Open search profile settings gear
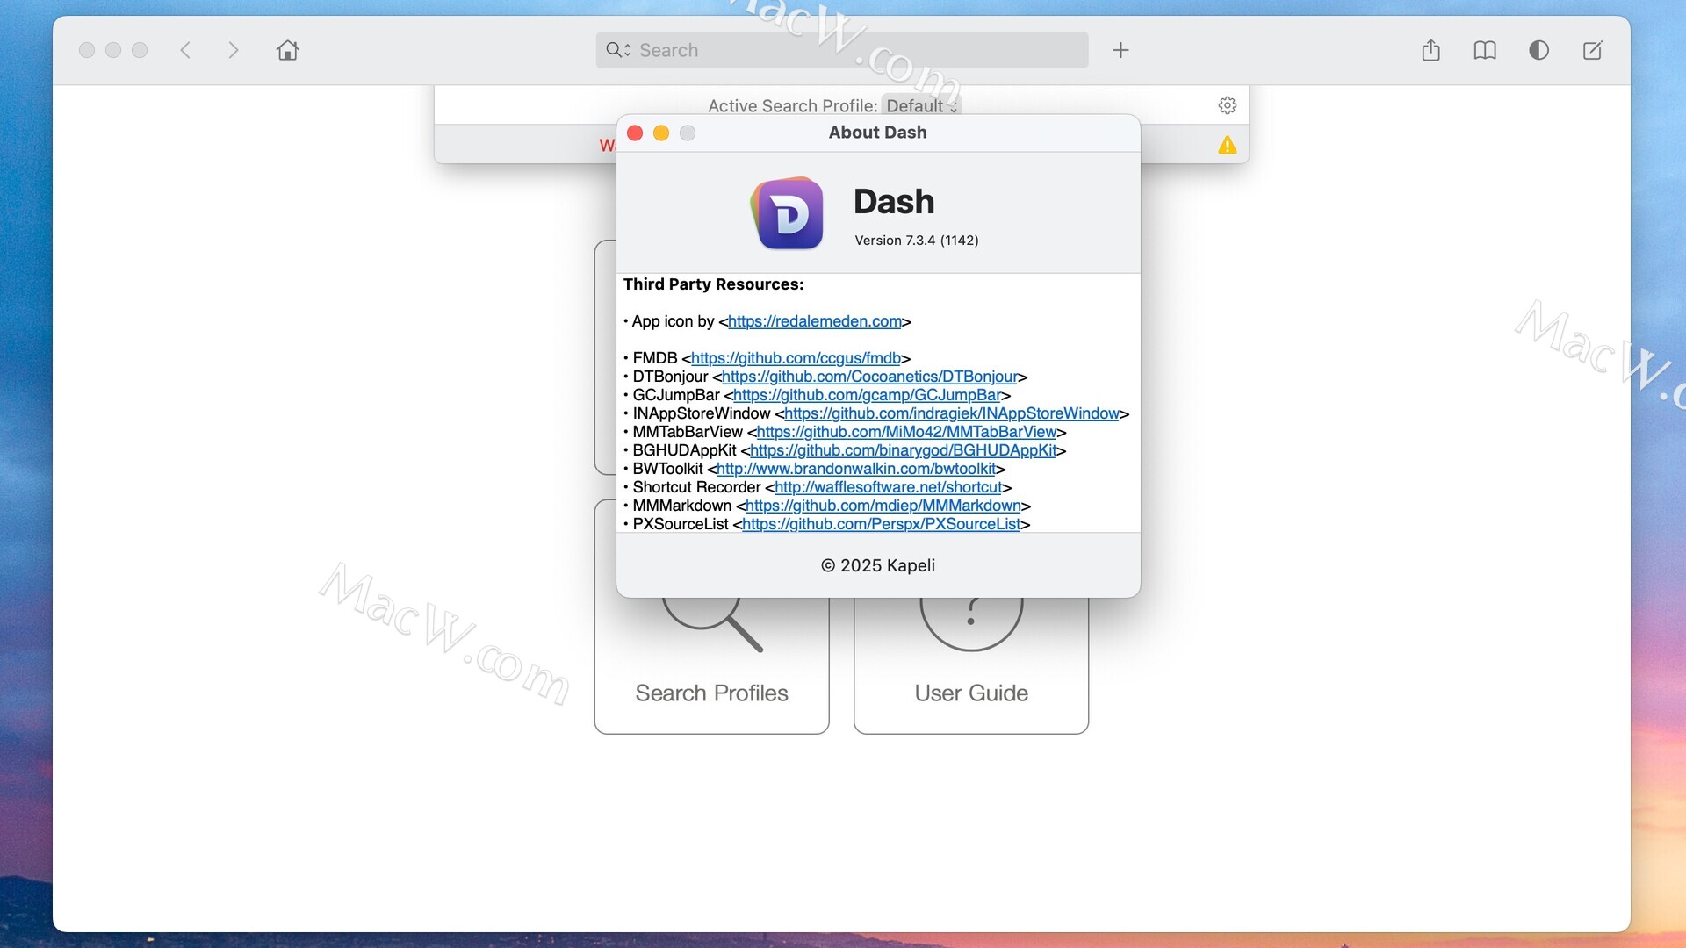This screenshot has width=1686, height=948. [1227, 105]
